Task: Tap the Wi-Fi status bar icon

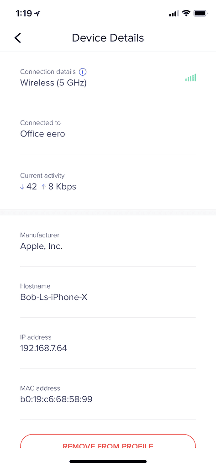Action: (x=186, y=13)
